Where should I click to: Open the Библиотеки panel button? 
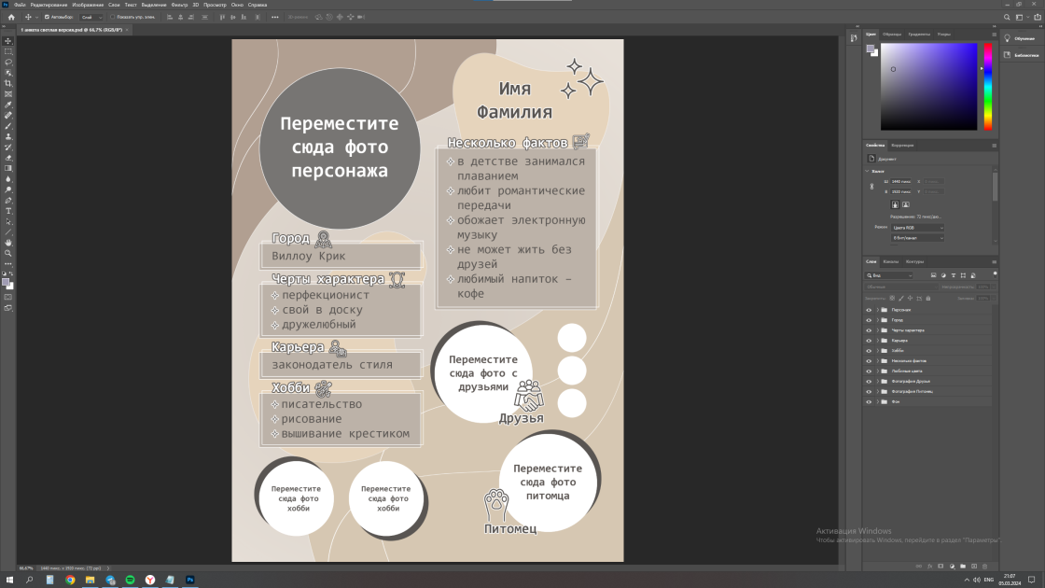click(1022, 55)
